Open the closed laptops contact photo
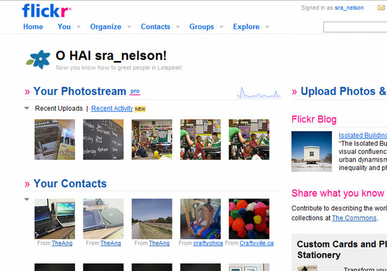This screenshot has width=387, height=271. coord(103,219)
